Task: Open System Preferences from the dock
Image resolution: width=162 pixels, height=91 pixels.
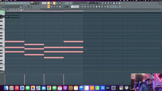Action: 113,88
